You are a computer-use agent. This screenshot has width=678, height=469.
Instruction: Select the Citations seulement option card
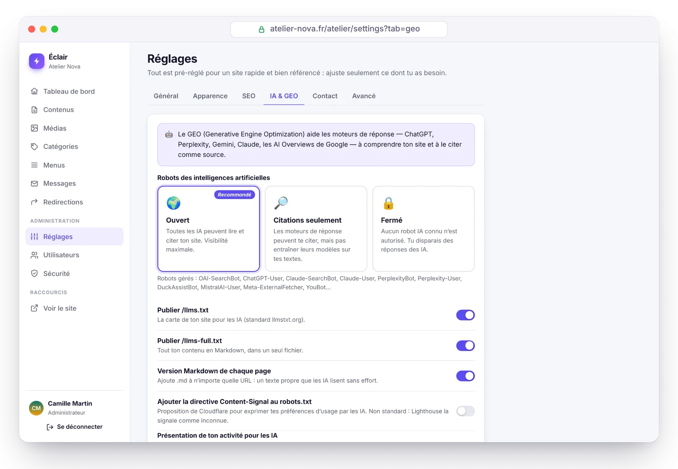pos(316,229)
